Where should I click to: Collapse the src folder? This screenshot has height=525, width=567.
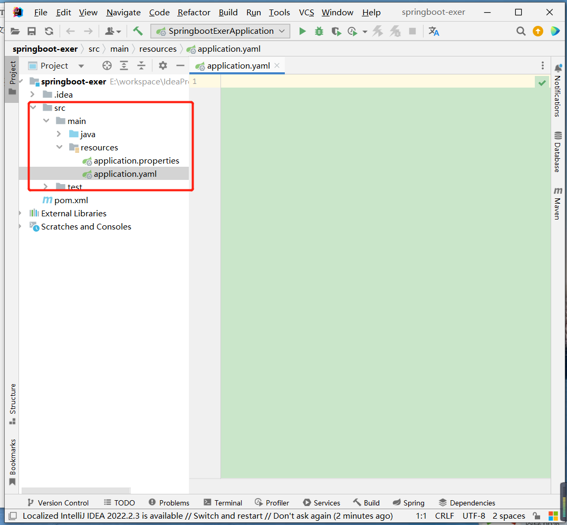tap(33, 108)
